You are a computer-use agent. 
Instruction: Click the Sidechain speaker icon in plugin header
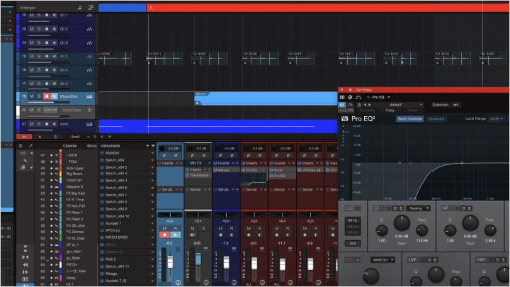(x=456, y=105)
